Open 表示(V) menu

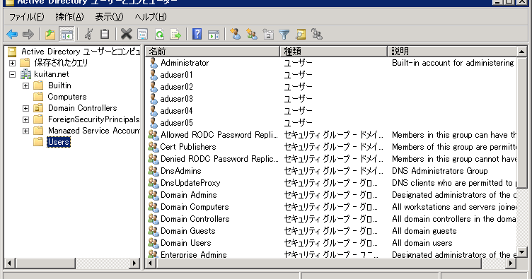coord(109,17)
